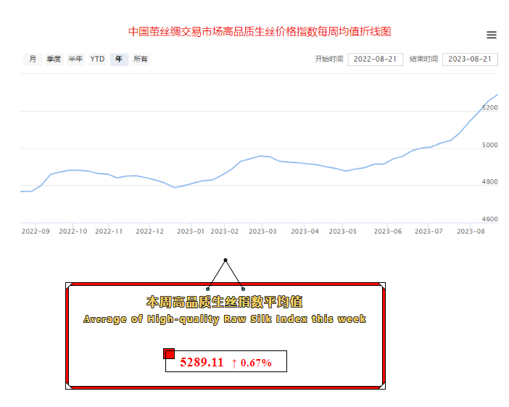Screen dimensions: 509x407
Task: Switch range to YTD
Action: pyautogui.click(x=97, y=59)
